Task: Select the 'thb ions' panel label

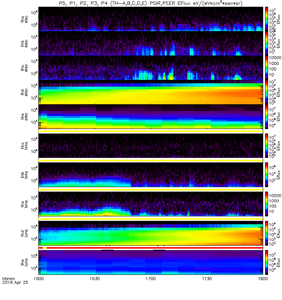Action: click(x=24, y=175)
